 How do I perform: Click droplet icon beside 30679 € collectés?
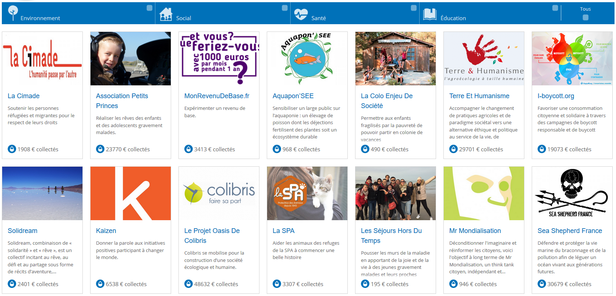tap(542, 284)
